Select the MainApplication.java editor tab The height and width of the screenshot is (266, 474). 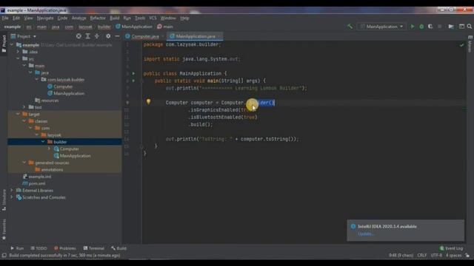196,36
